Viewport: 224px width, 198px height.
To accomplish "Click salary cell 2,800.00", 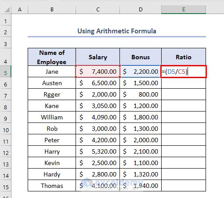I will (x=98, y=174).
